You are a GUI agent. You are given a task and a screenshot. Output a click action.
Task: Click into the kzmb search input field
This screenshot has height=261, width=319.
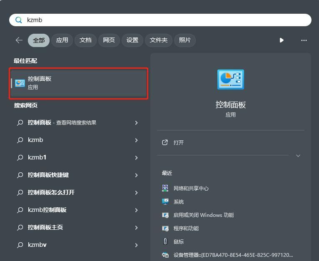click(160, 20)
